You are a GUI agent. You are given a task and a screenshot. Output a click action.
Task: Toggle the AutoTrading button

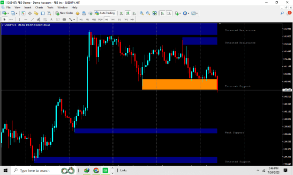click(105, 13)
